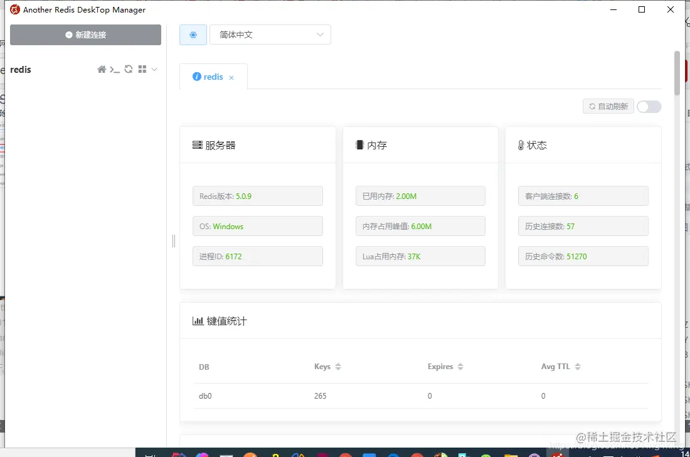Screen dimensions: 690x457
Task: Reload the redis connection via refresh icon
Action: (x=129, y=69)
